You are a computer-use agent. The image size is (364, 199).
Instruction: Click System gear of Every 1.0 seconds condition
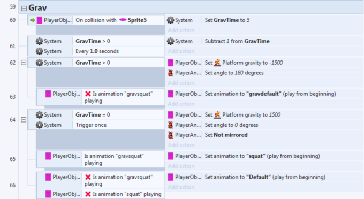(40, 51)
